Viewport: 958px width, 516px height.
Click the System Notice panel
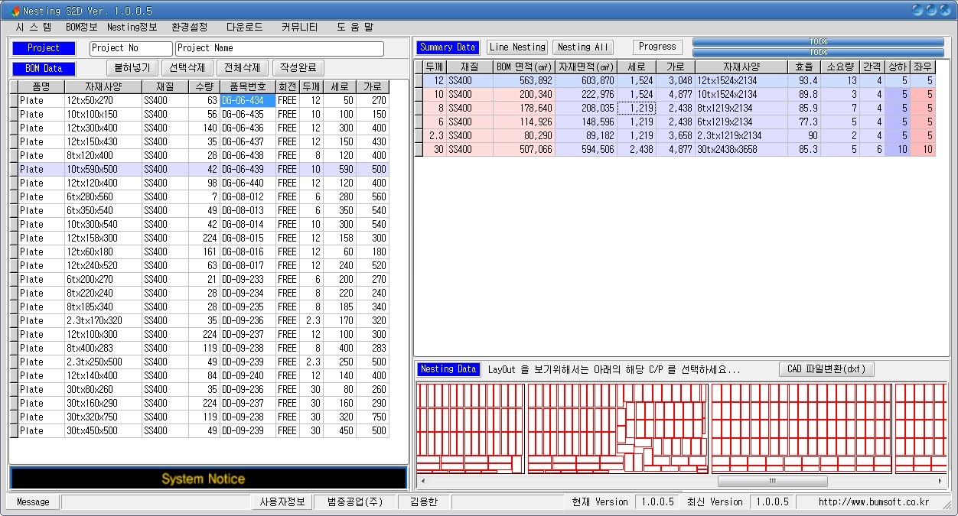(208, 479)
